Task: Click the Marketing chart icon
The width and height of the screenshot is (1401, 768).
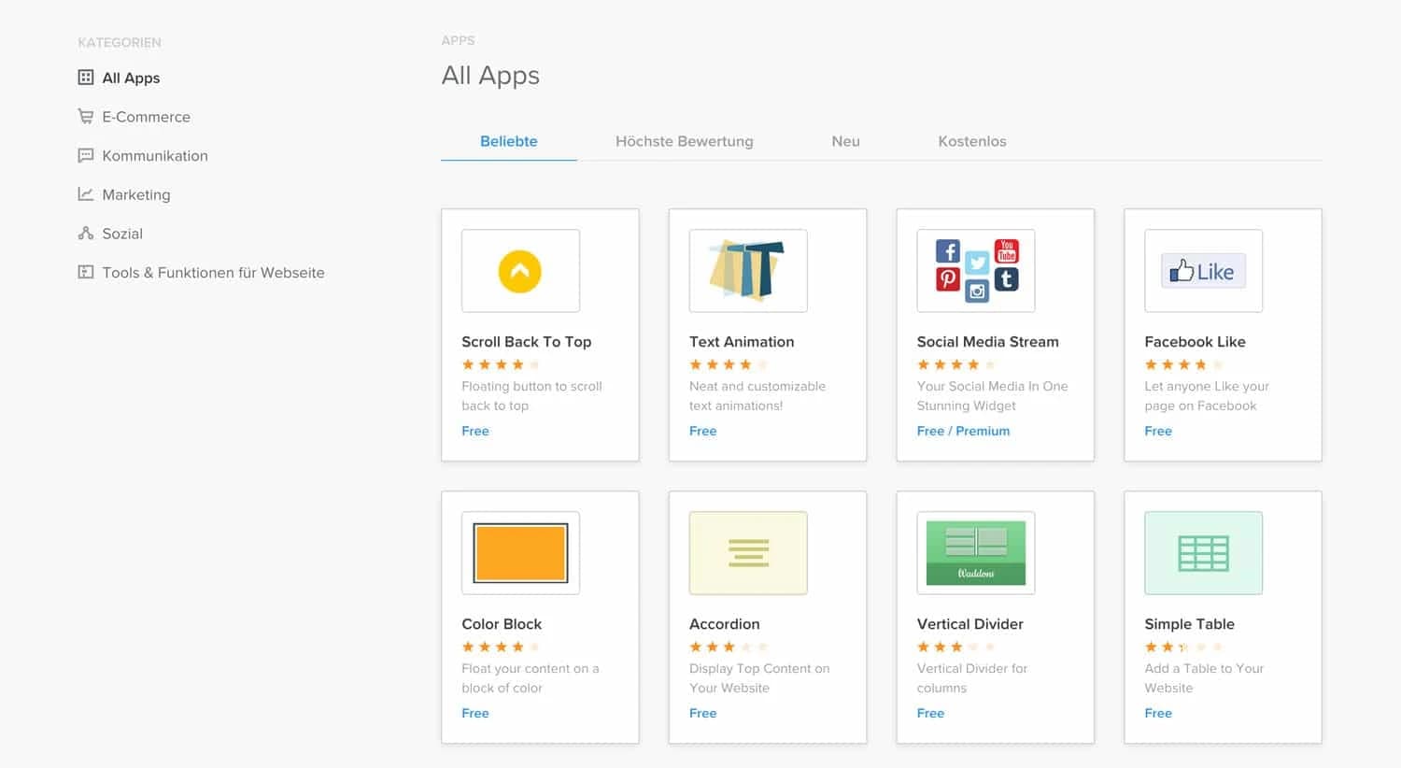Action: pos(86,194)
